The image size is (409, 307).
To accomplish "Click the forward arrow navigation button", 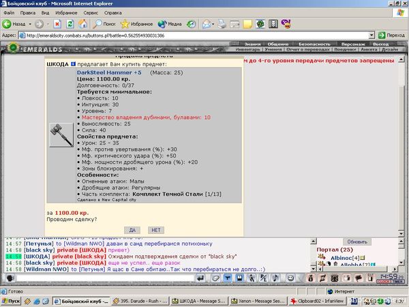I will (x=39, y=24).
